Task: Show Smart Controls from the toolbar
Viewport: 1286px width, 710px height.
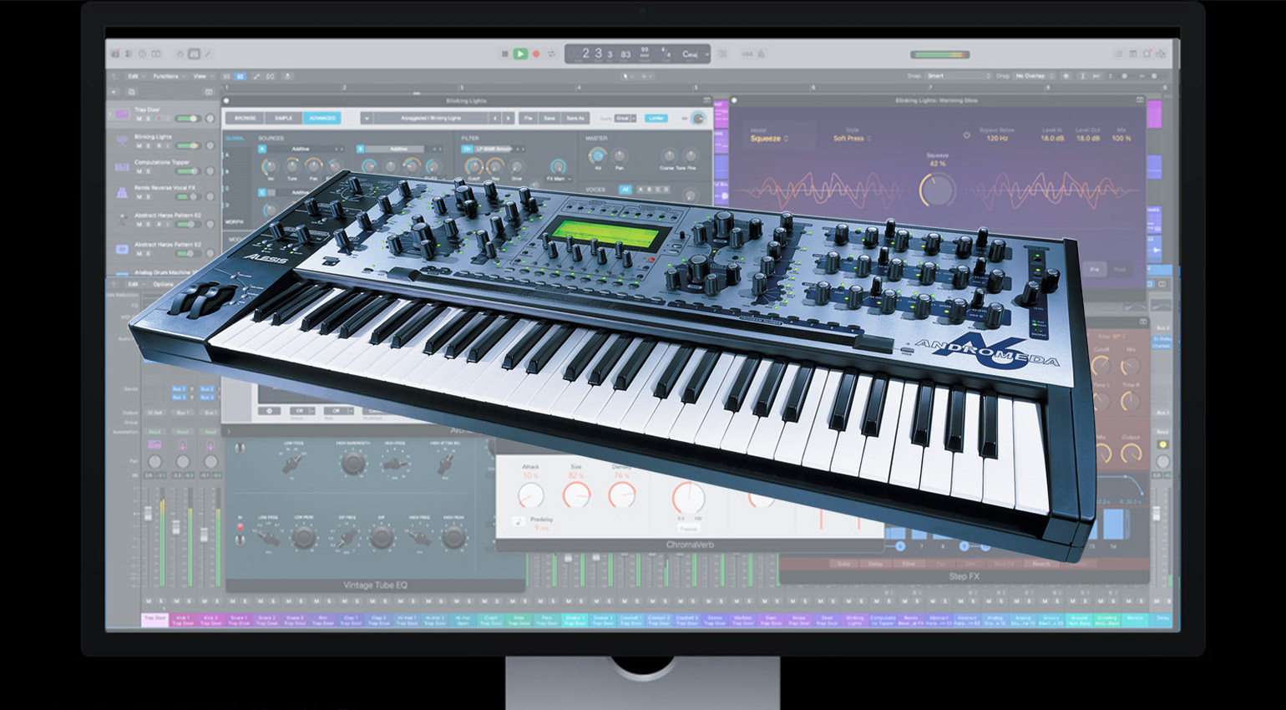Action: pos(180,53)
